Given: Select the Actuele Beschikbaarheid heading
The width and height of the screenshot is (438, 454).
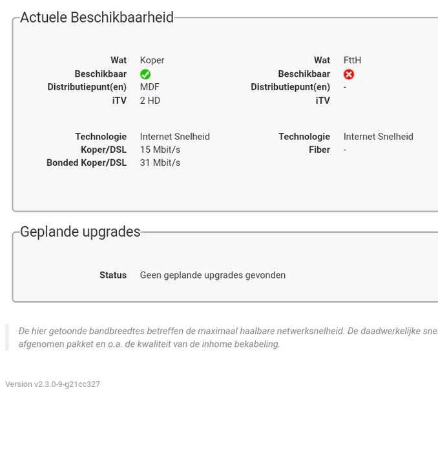Looking at the screenshot, I should pos(97,18).
